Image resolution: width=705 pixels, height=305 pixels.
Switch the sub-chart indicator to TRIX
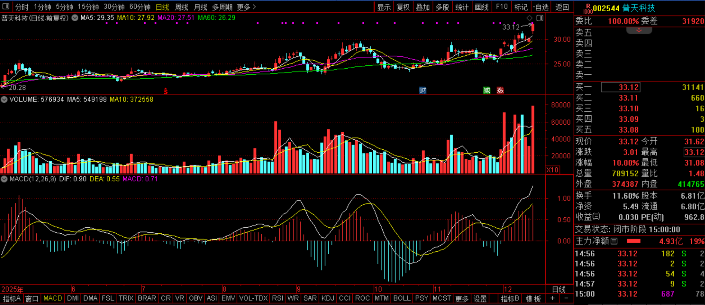[126, 298]
